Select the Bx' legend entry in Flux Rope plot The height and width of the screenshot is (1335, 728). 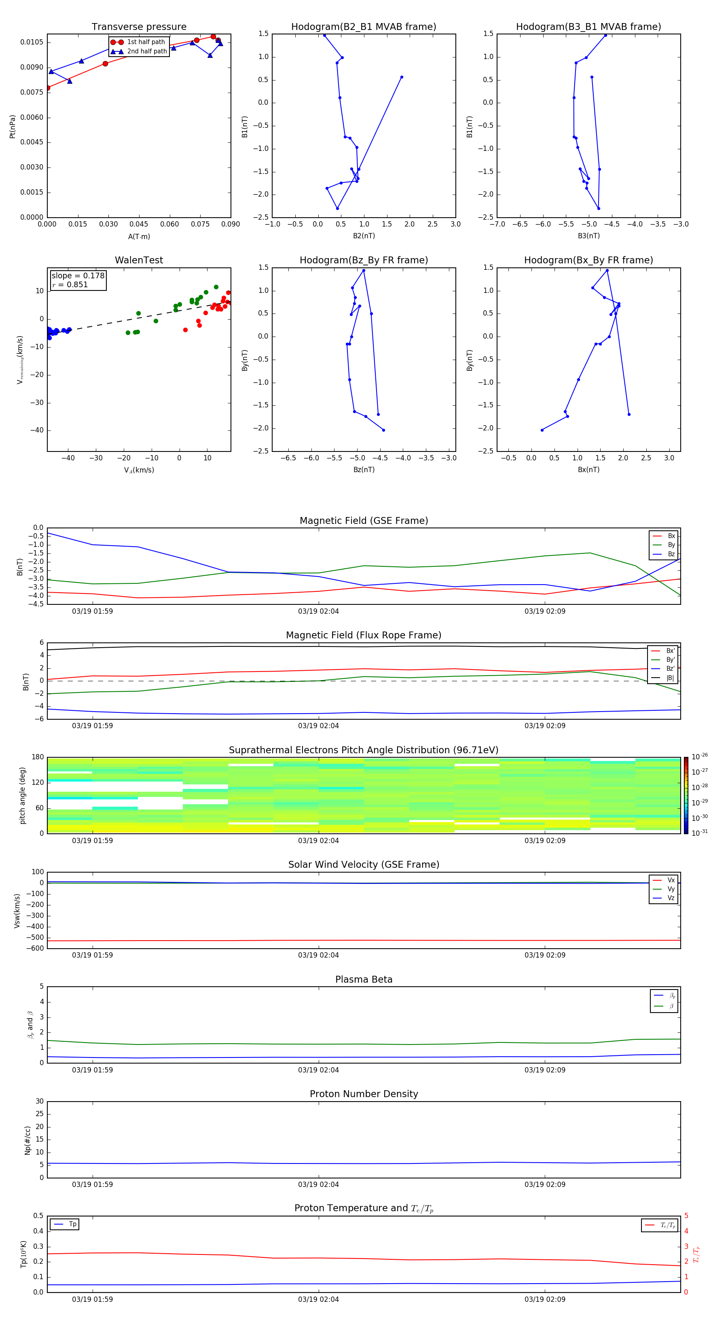(x=663, y=651)
